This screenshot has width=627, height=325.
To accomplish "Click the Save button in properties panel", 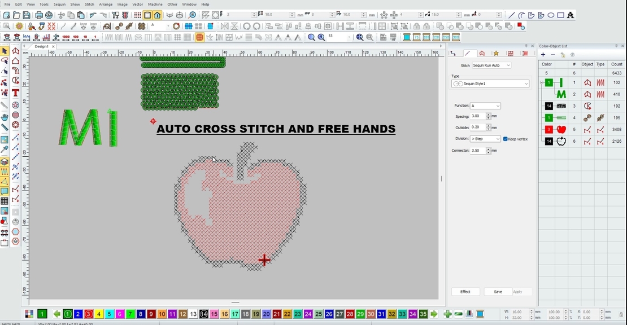I will [498, 292].
